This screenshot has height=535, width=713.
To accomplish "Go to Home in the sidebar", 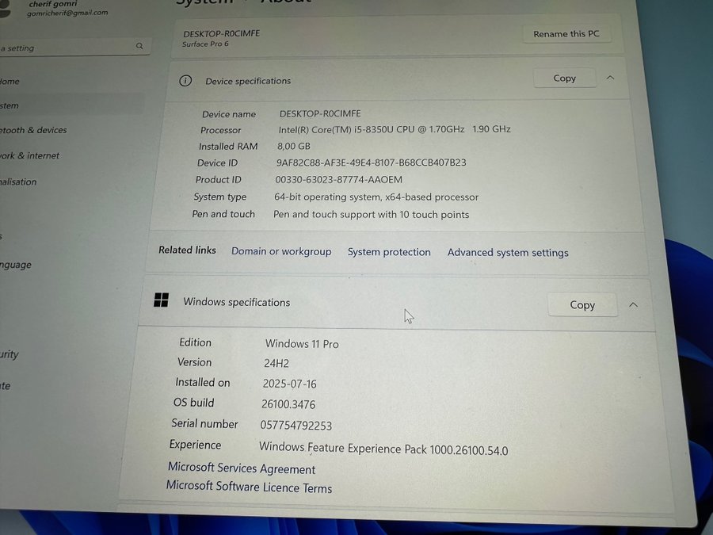I will pyautogui.click(x=10, y=82).
